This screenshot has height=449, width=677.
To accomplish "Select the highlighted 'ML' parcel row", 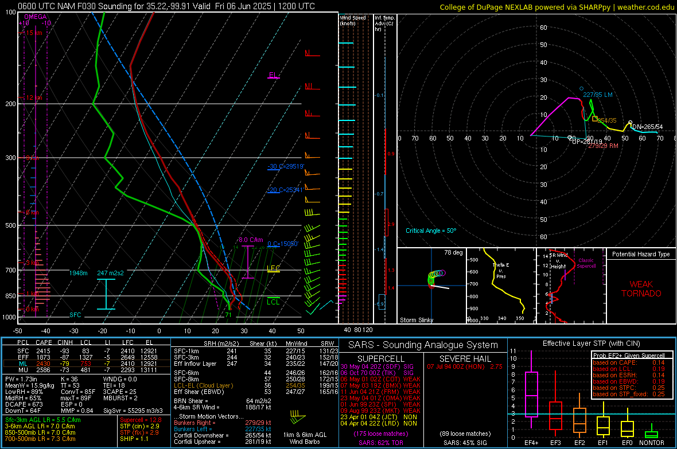I will [87, 364].
